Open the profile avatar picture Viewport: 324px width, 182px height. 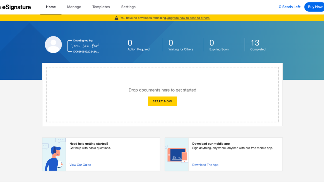point(53,44)
